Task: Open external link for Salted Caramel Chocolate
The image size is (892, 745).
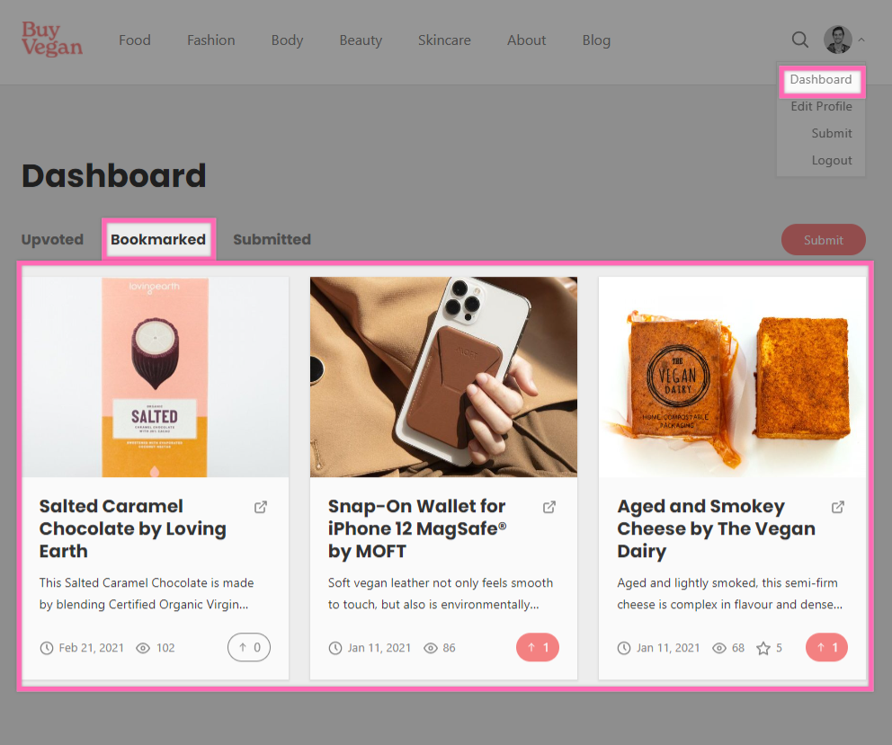Action: tap(261, 507)
